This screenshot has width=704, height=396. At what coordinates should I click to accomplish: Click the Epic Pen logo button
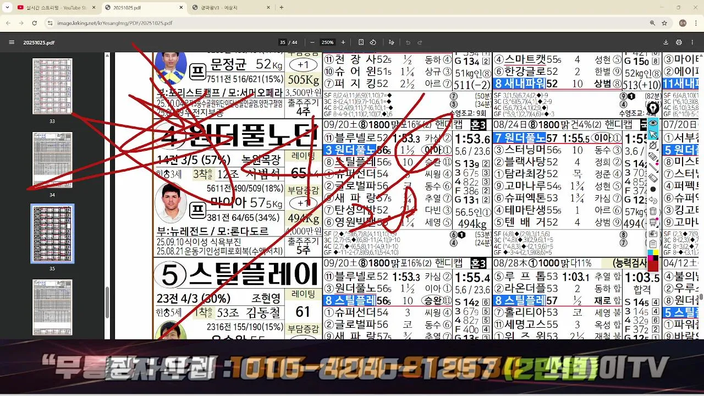point(653,109)
